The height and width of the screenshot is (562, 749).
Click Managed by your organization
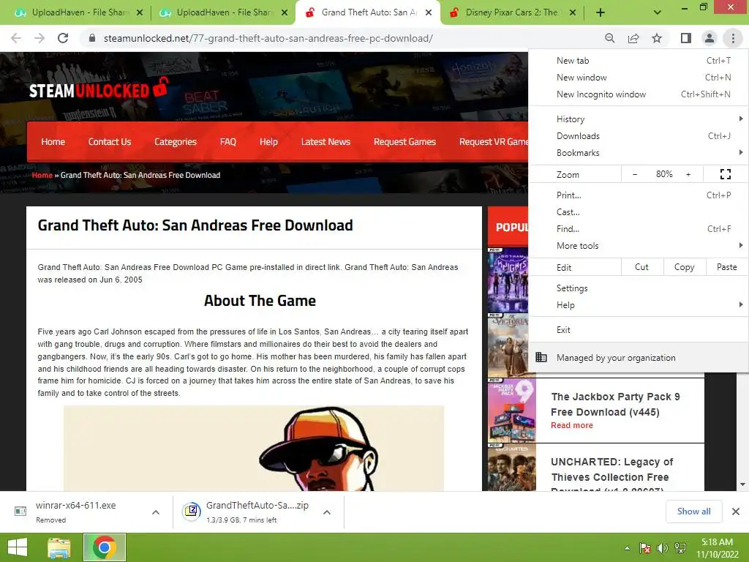tap(638, 357)
